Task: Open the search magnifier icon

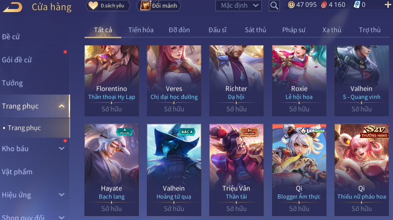Action: tap(274, 6)
